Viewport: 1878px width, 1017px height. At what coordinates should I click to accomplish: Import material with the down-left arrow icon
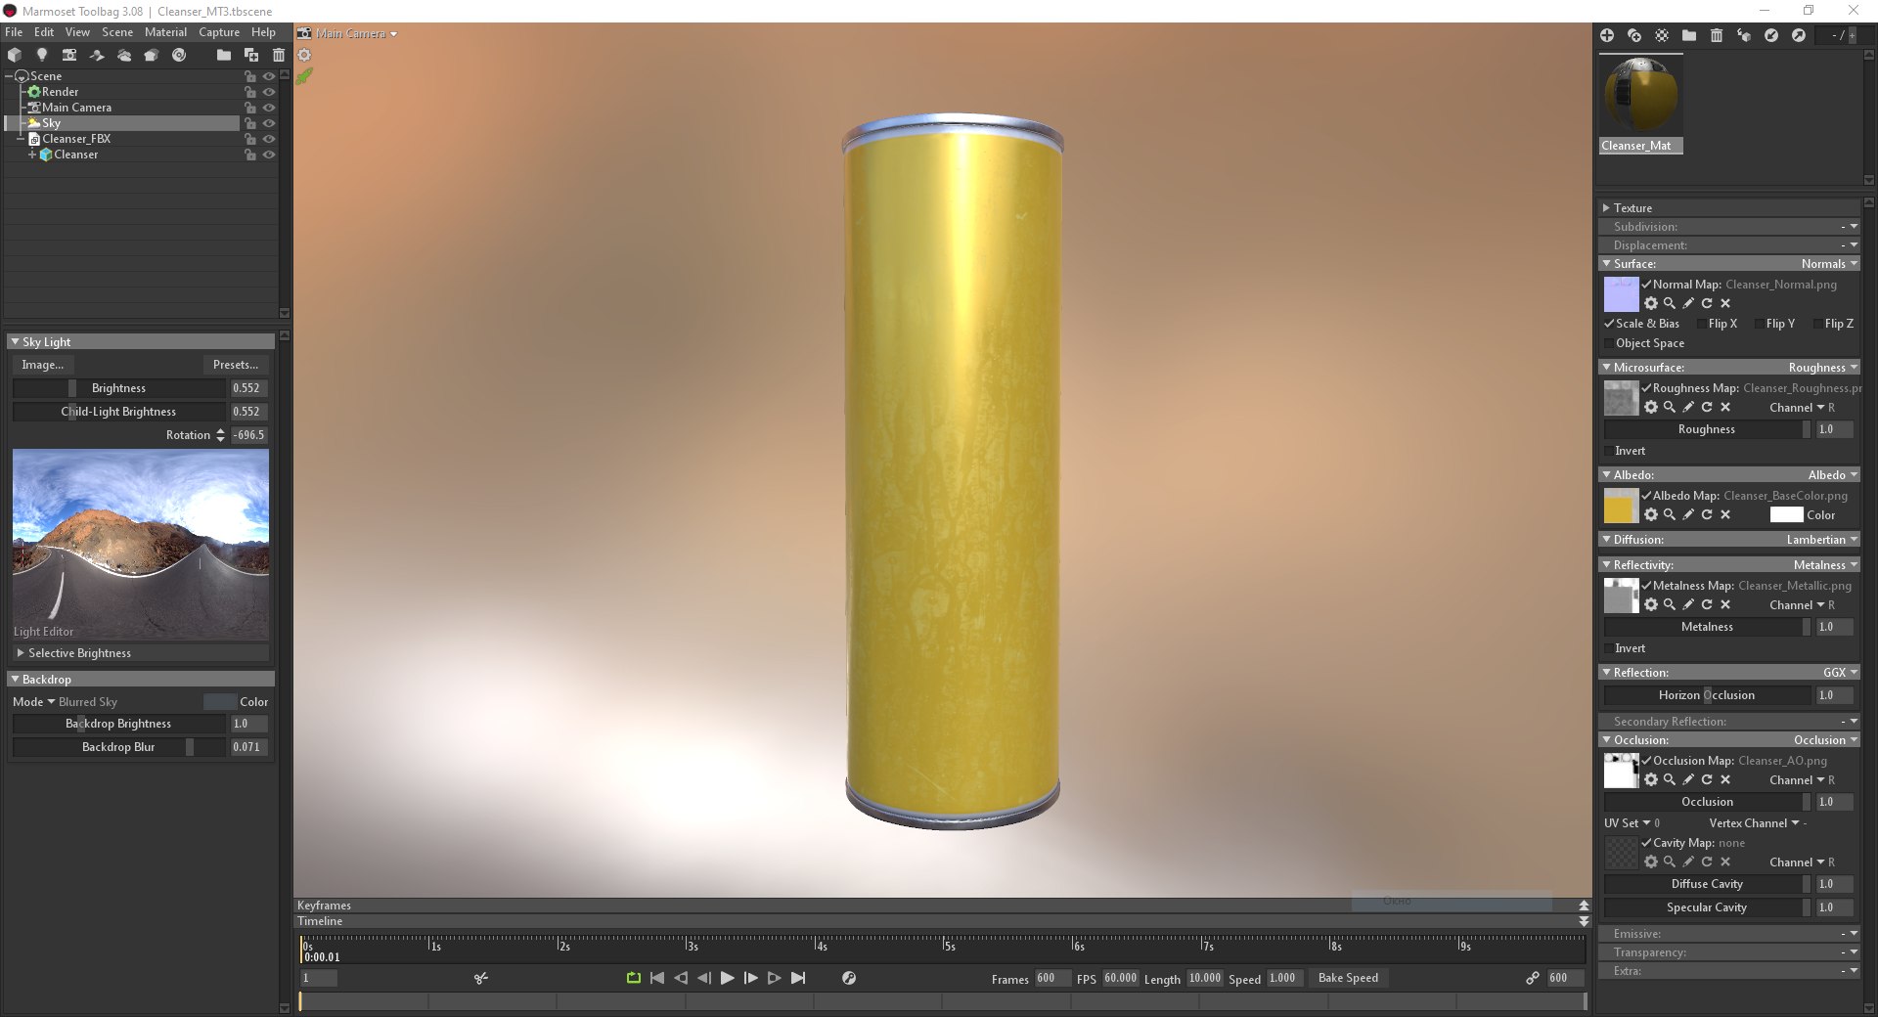pyautogui.click(x=1771, y=35)
